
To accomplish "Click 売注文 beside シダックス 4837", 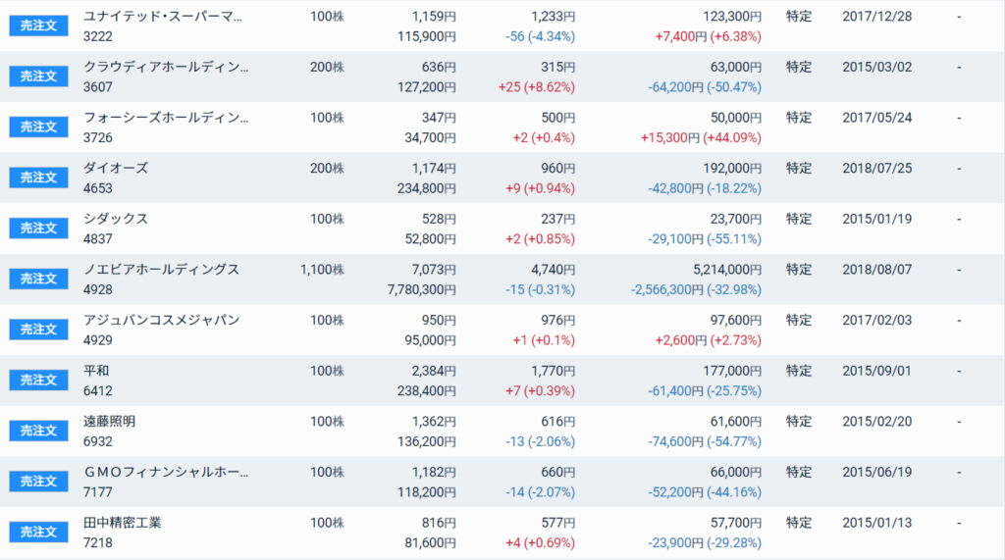I will (38, 228).
